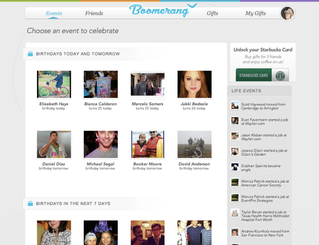Viewport: 319px width, 245px height.
Task: Select David Anderson's photo
Action: pyautogui.click(x=194, y=144)
